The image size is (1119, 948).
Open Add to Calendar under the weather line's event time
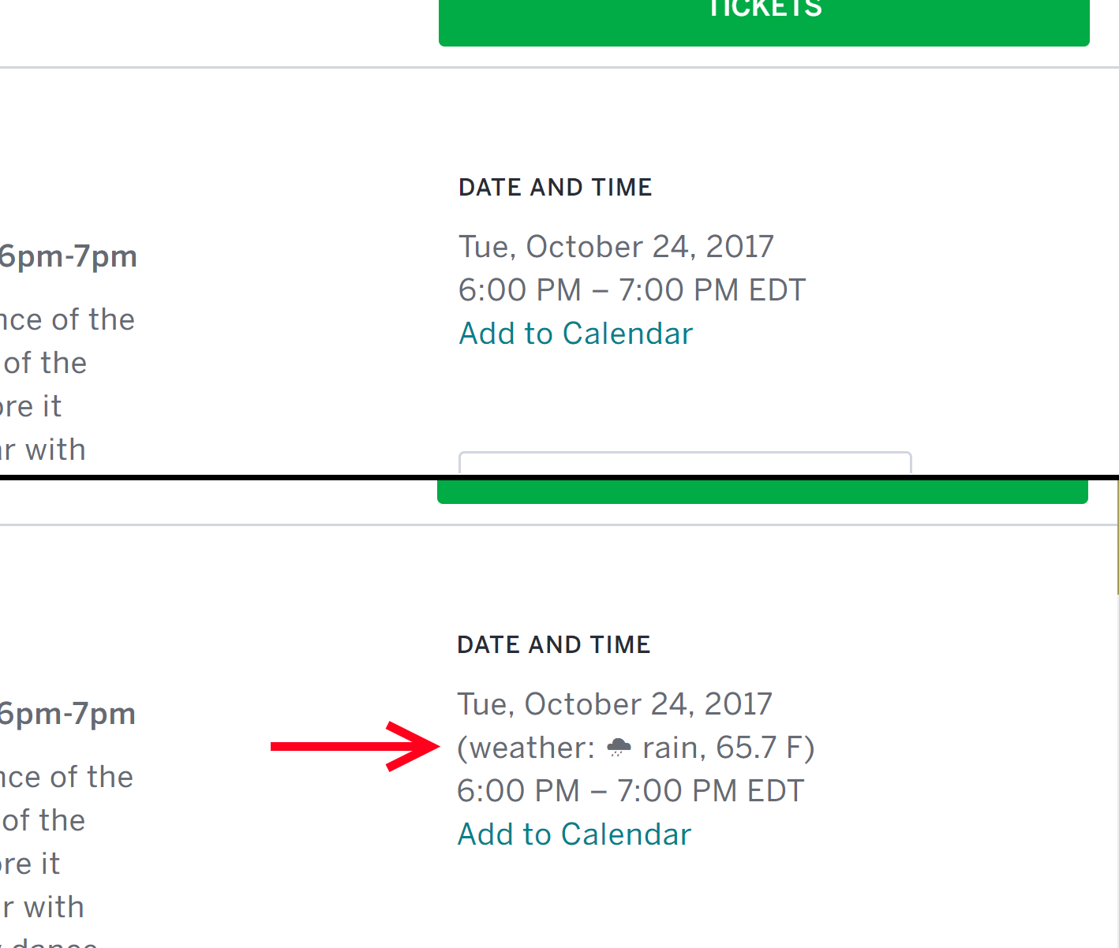pyautogui.click(x=574, y=834)
